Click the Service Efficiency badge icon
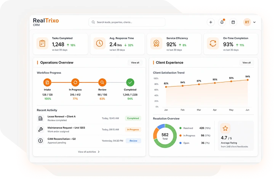Viewport: 275px width, 180px height. 156,43
